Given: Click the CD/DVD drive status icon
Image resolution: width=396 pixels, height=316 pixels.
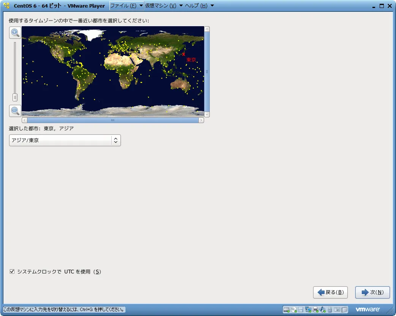Looking at the screenshot, I should coord(294,310).
